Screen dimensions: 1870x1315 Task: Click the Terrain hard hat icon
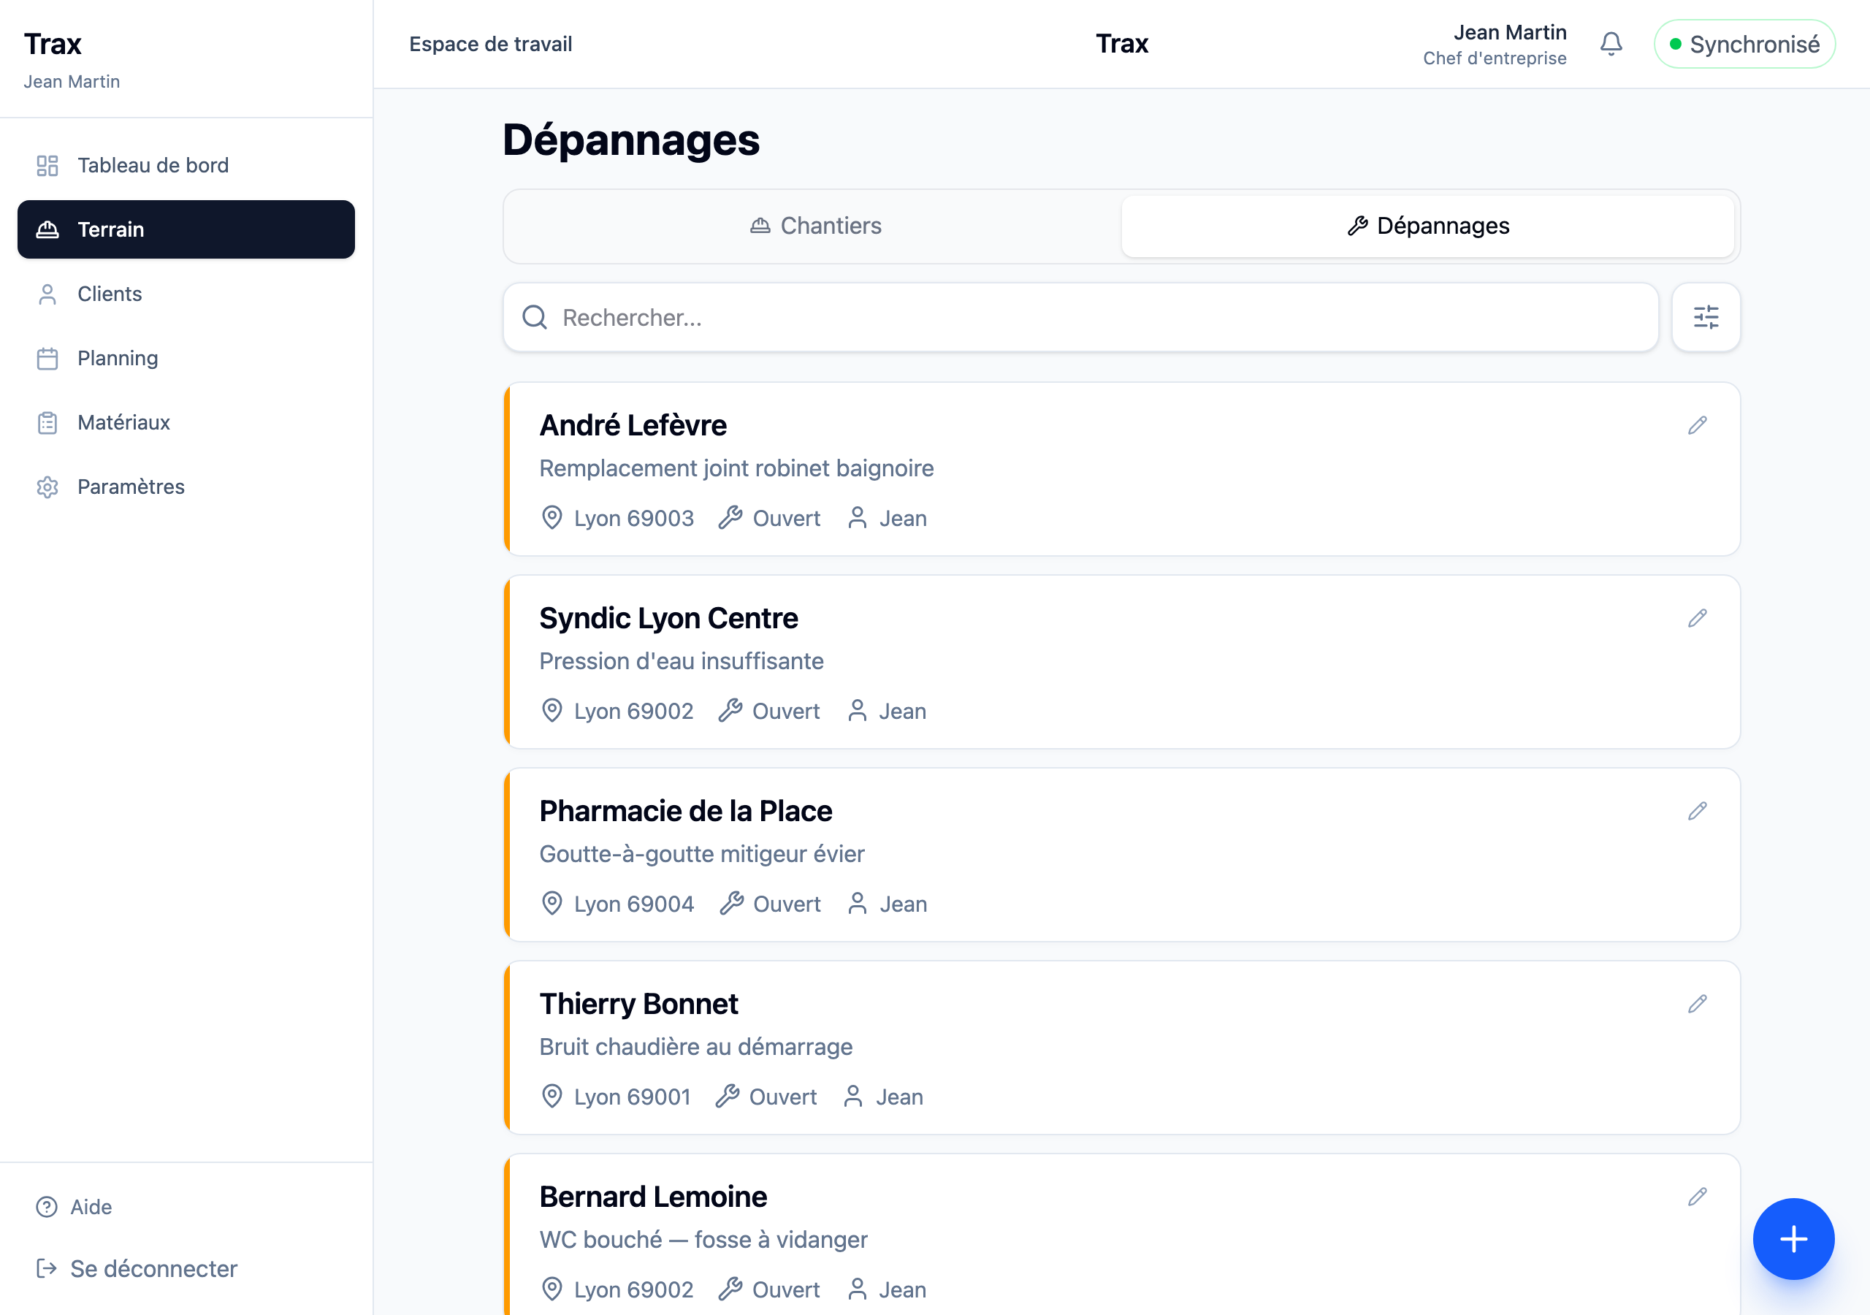point(47,229)
